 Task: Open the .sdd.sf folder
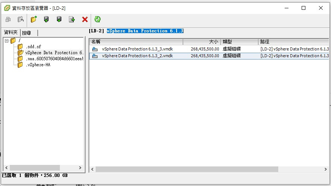(x=34, y=47)
